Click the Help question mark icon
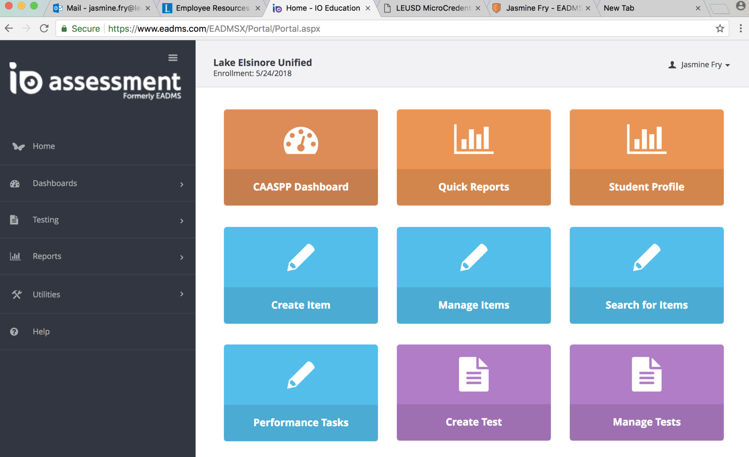The height and width of the screenshot is (457, 749). (14, 332)
